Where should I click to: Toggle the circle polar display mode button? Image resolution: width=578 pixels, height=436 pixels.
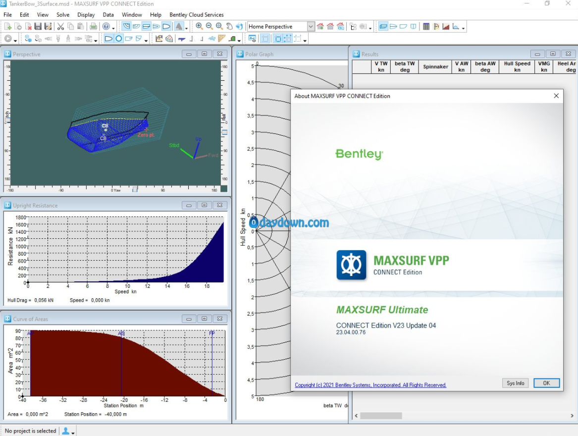click(x=119, y=39)
